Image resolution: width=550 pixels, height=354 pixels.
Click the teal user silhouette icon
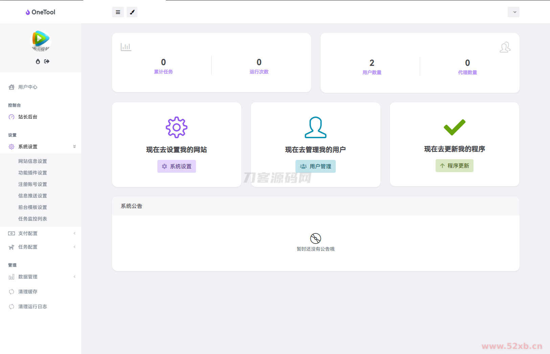pos(315,127)
